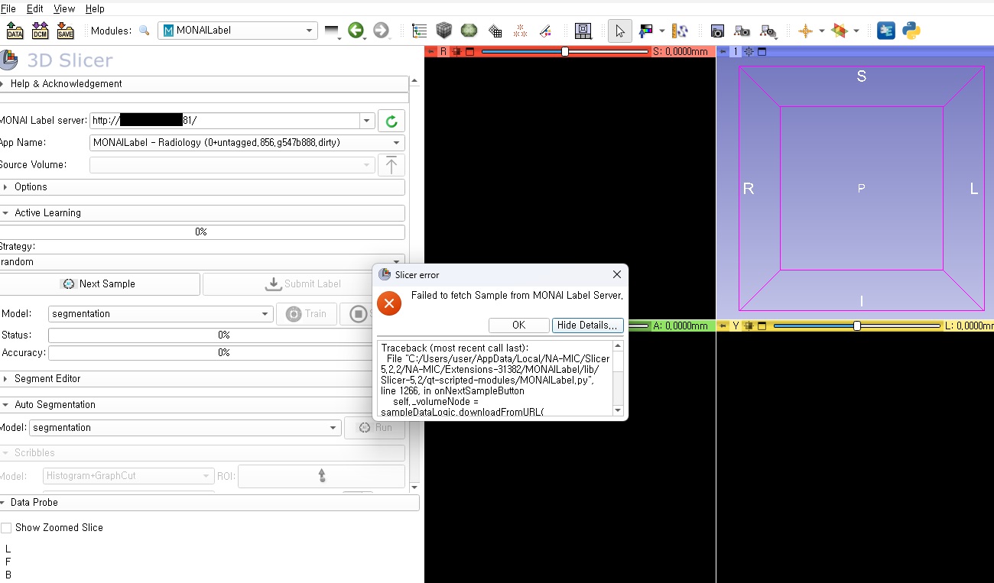Toggle the crosshair tool on
Screen dimensions: 994x583
coord(807,31)
